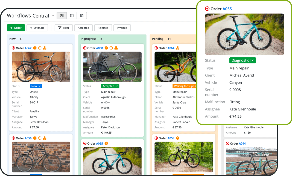The width and height of the screenshot is (292, 176).
Task: Open order link A044
Action: (242, 143)
